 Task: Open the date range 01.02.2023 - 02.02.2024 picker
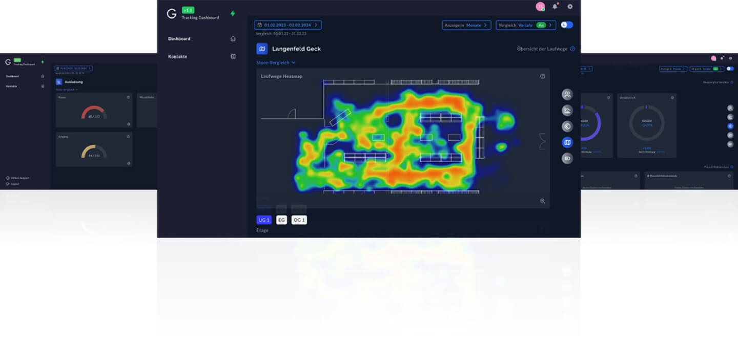(x=288, y=25)
